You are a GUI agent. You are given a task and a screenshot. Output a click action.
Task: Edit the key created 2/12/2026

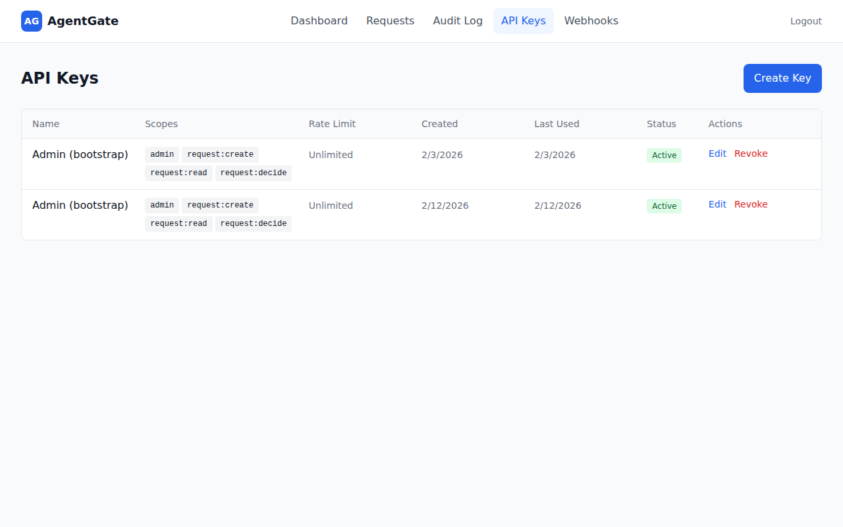[x=717, y=204]
